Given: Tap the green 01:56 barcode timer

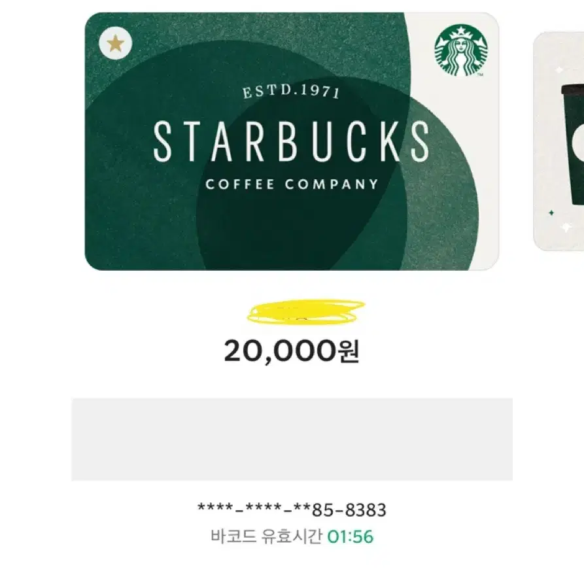Looking at the screenshot, I should (350, 537).
